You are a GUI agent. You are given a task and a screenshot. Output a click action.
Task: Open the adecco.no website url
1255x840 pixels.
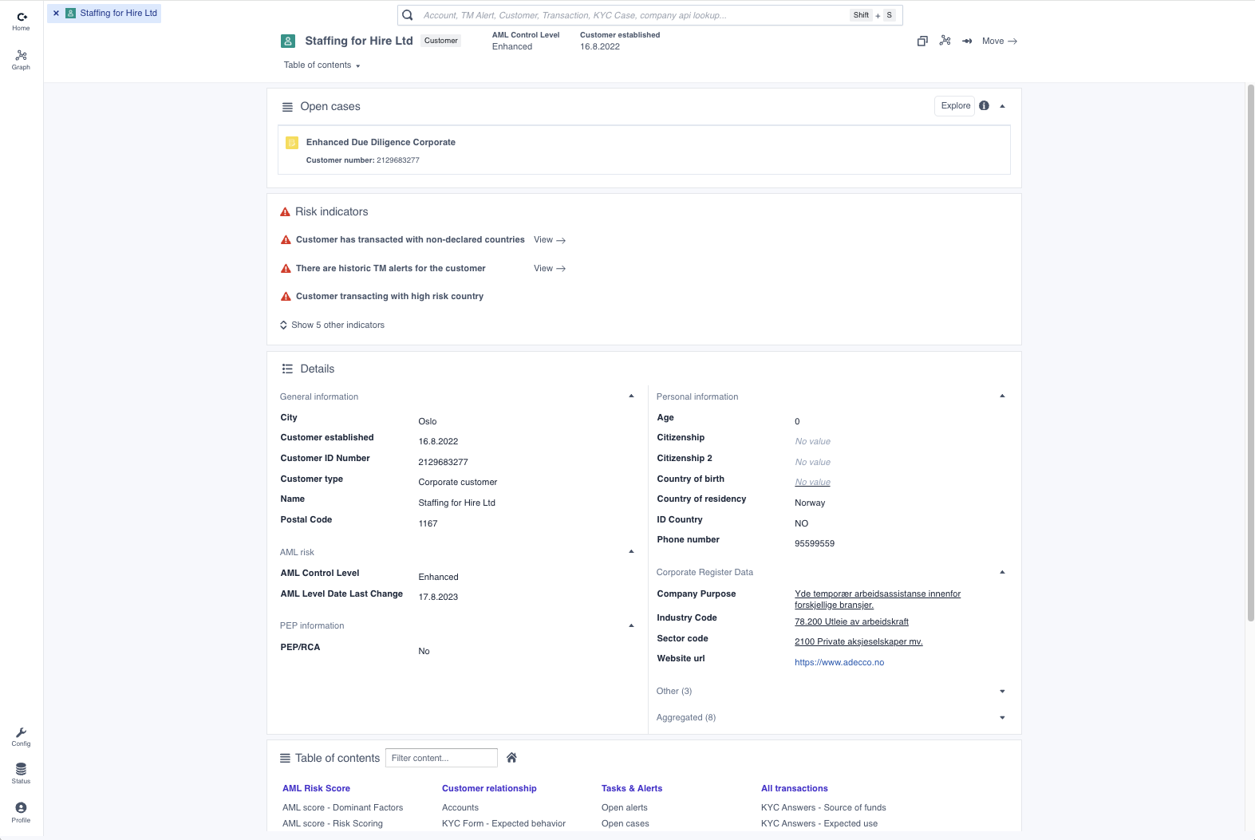pyautogui.click(x=839, y=663)
